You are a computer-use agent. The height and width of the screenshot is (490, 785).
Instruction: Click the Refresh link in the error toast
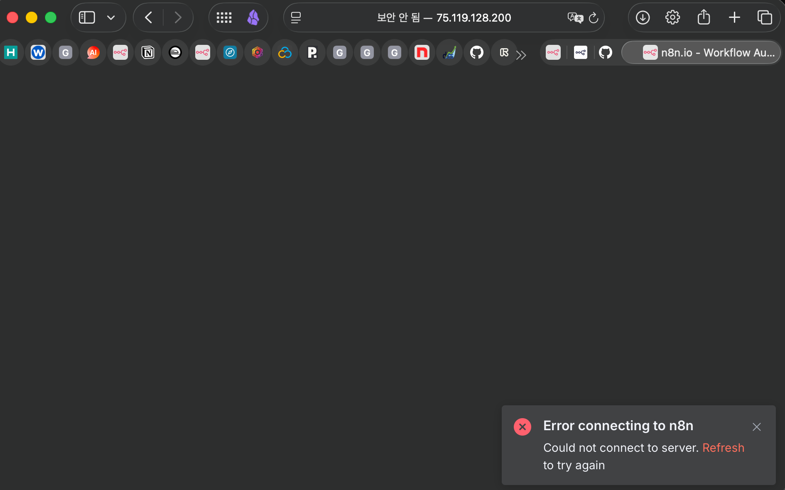(723, 448)
